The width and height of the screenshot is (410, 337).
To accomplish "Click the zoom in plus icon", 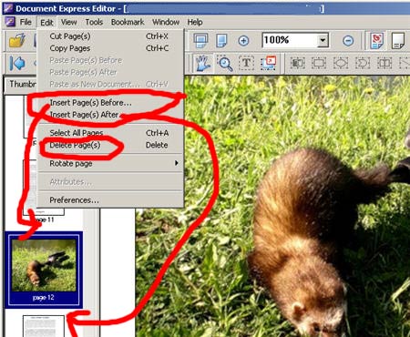I will 243,41.
